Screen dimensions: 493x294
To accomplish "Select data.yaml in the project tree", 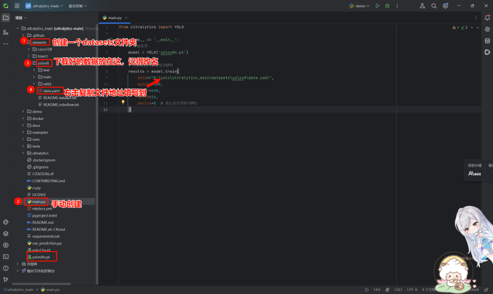I will click(x=52, y=90).
